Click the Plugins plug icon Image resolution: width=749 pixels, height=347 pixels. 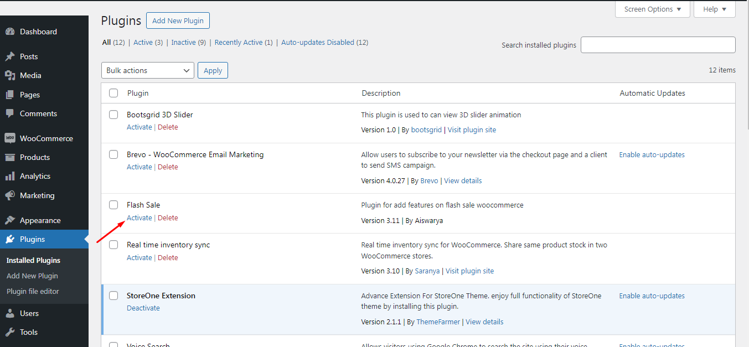point(10,239)
